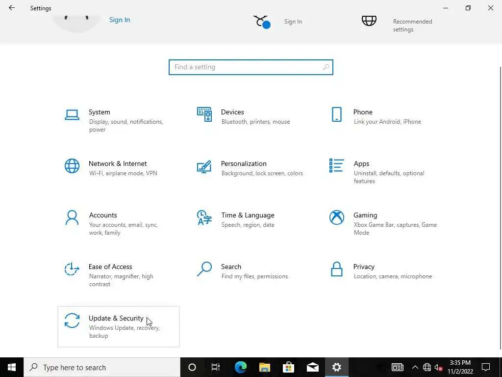Open Task View on taskbar
Screen dimensions: 502x377
click(x=216, y=367)
